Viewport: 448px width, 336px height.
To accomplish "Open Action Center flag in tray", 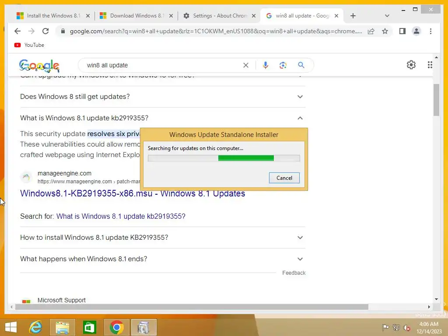I will tap(385, 327).
